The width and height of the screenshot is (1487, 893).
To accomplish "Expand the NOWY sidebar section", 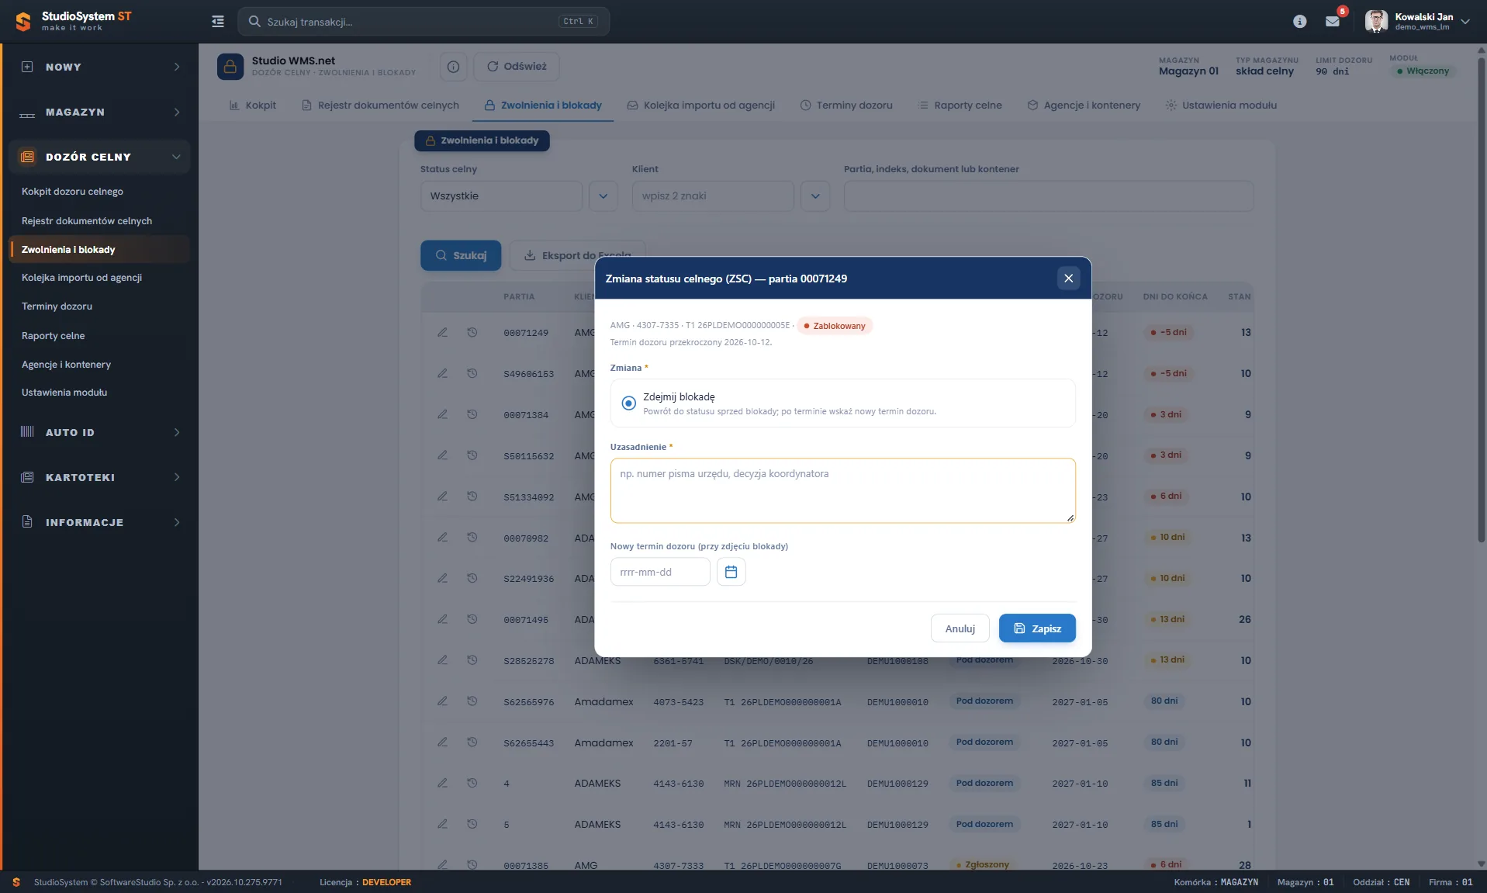I will tap(100, 67).
